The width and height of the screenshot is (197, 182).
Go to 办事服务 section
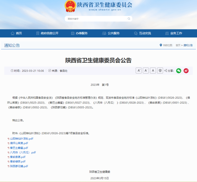79,33
